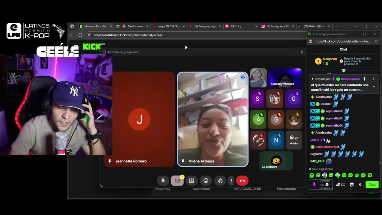Image resolution: width=382 pixels, height=215 pixels.
Task: Switch to the TikFinity tab
Action: pos(241,26)
